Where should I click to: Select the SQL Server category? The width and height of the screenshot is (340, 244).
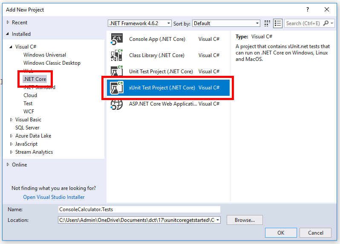click(27, 128)
